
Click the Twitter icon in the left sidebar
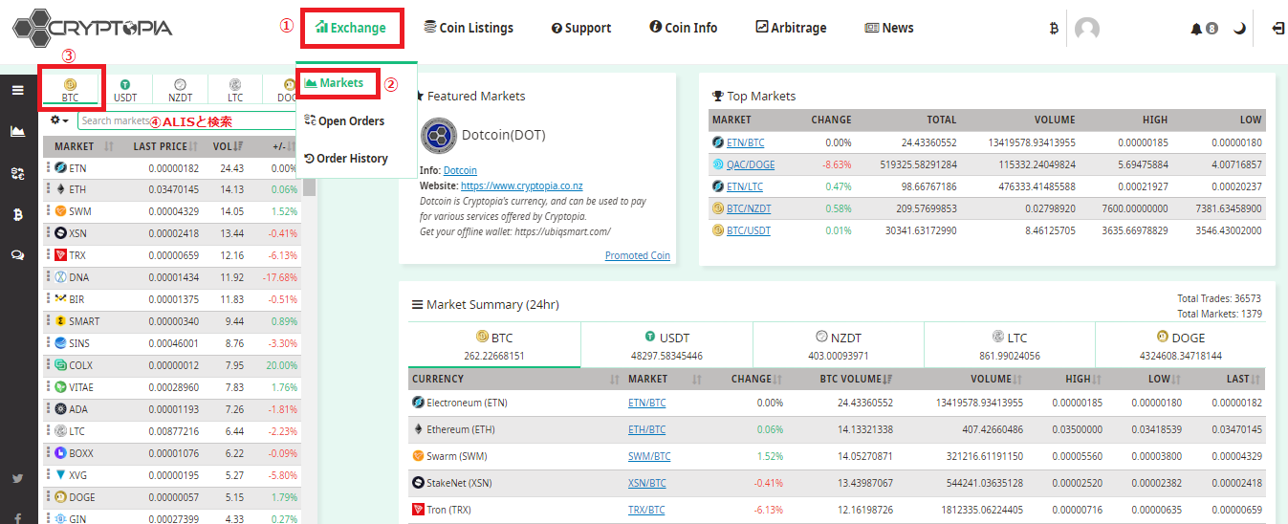point(17,478)
